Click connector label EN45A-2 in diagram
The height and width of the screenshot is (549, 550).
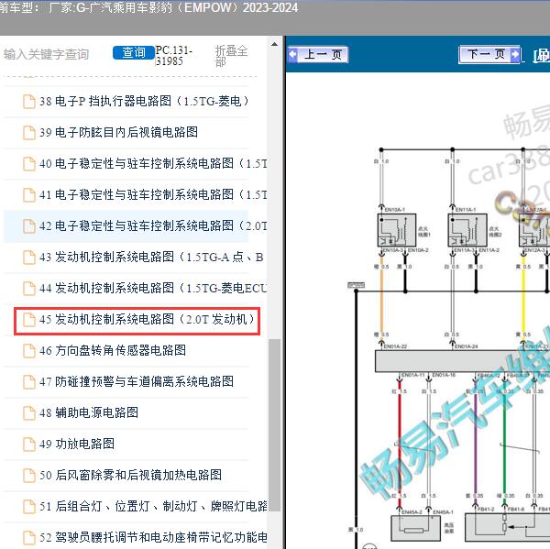[x=412, y=512]
